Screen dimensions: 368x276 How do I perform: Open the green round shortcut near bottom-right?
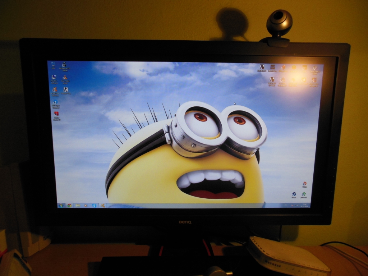[304, 195]
